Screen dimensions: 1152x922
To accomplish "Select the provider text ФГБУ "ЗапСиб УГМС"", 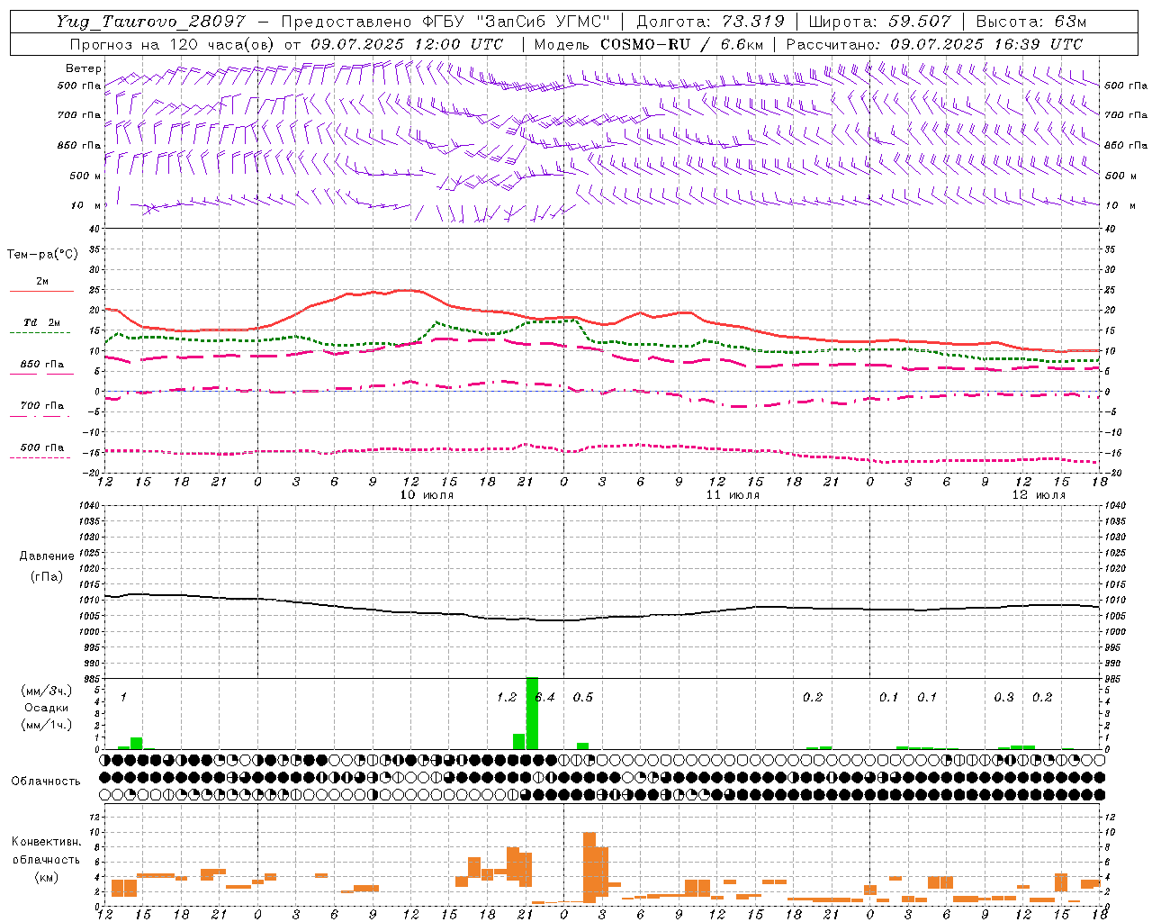I will (517, 22).
